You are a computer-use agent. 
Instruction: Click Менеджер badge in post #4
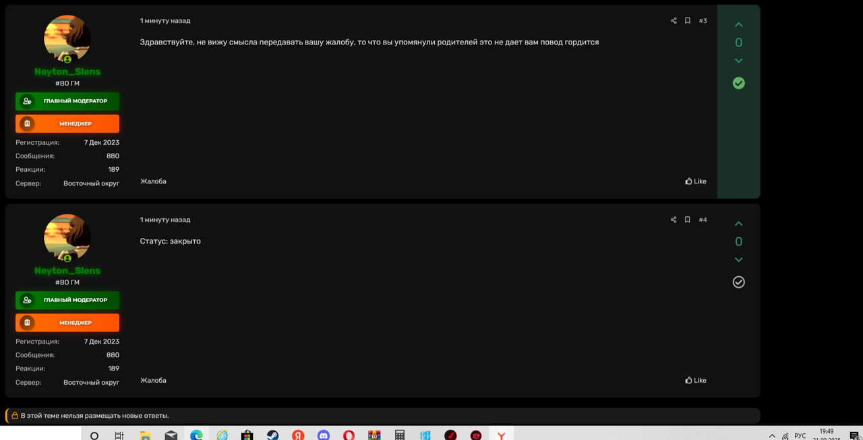[67, 322]
